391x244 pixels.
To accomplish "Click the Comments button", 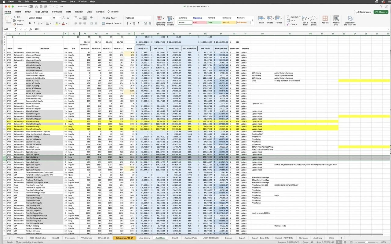I will pyautogui.click(x=363, y=12).
